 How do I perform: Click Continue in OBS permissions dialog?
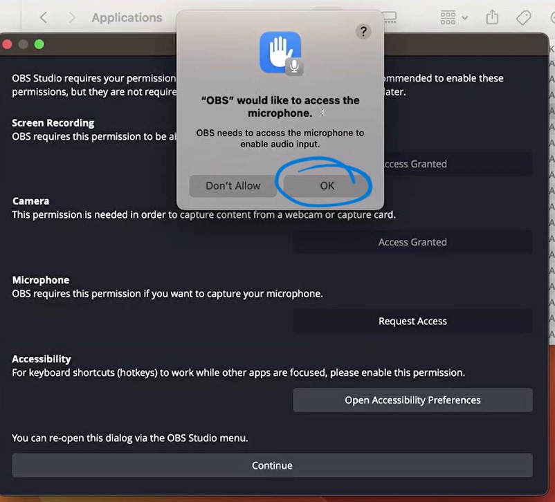pyautogui.click(x=272, y=465)
